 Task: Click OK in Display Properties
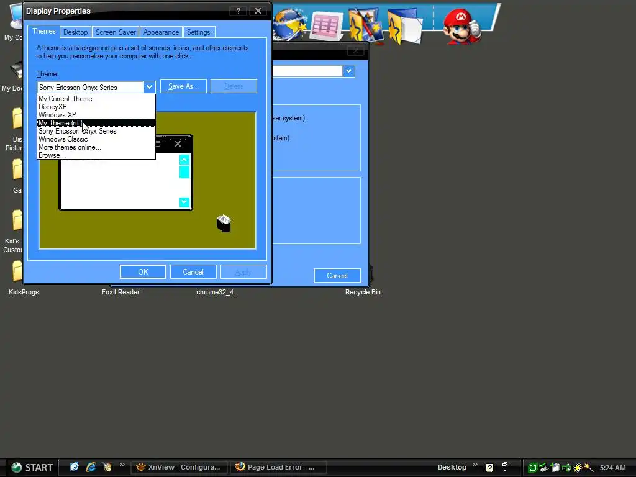(x=143, y=272)
